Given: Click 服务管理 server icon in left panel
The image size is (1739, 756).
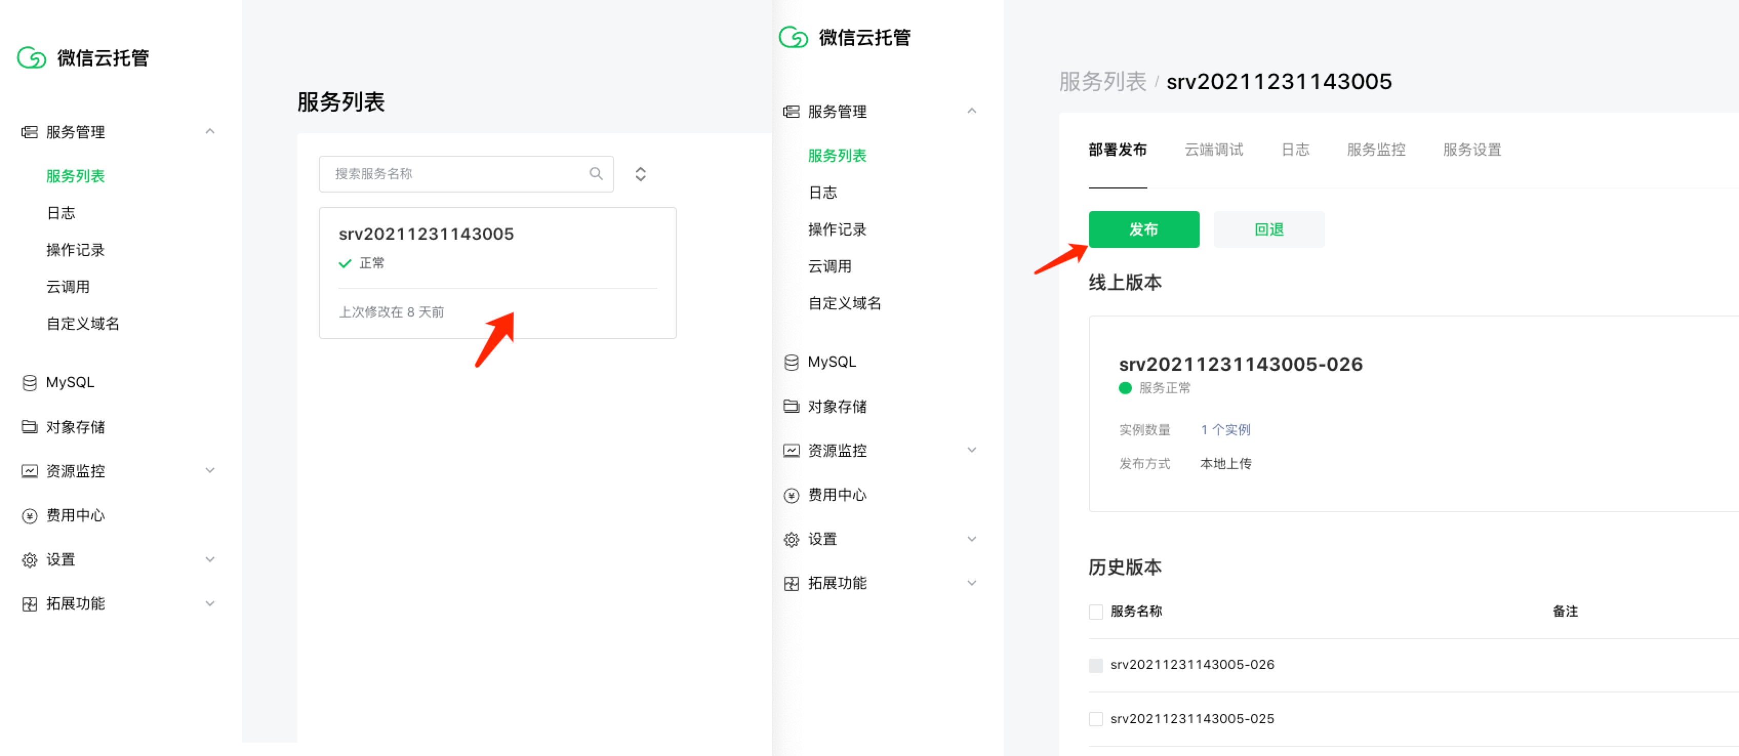Looking at the screenshot, I should [29, 132].
